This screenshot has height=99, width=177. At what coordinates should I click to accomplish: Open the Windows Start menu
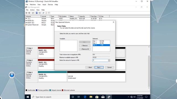pos(28,97)
